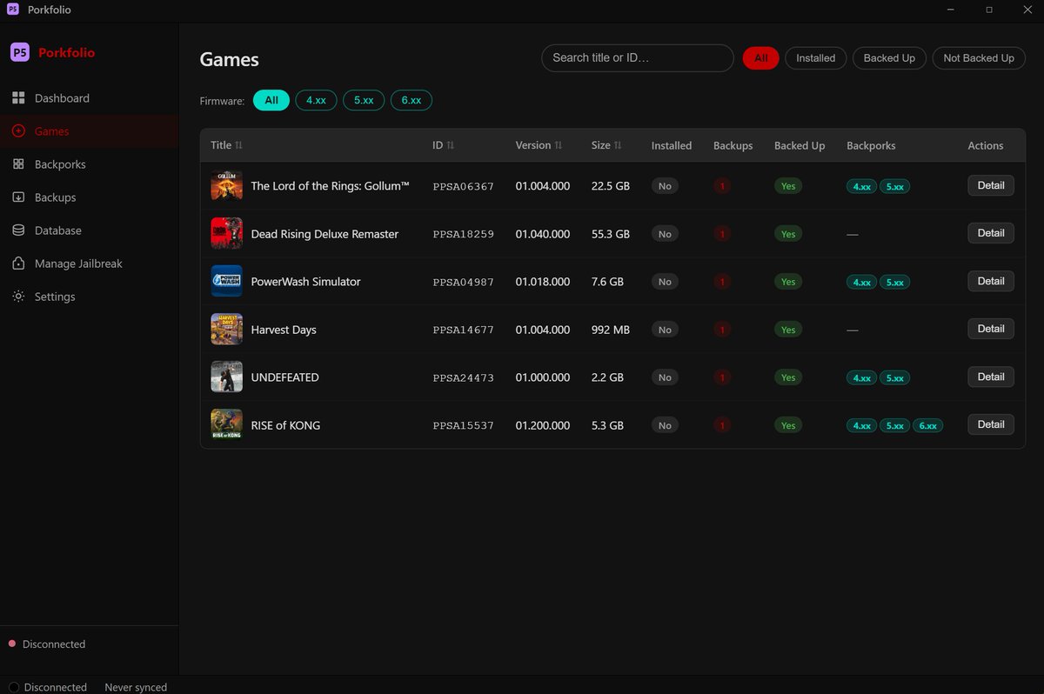Go to Backups in the sidebar
The width and height of the screenshot is (1044, 694).
point(89,197)
